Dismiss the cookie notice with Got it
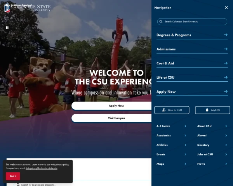 13,176
